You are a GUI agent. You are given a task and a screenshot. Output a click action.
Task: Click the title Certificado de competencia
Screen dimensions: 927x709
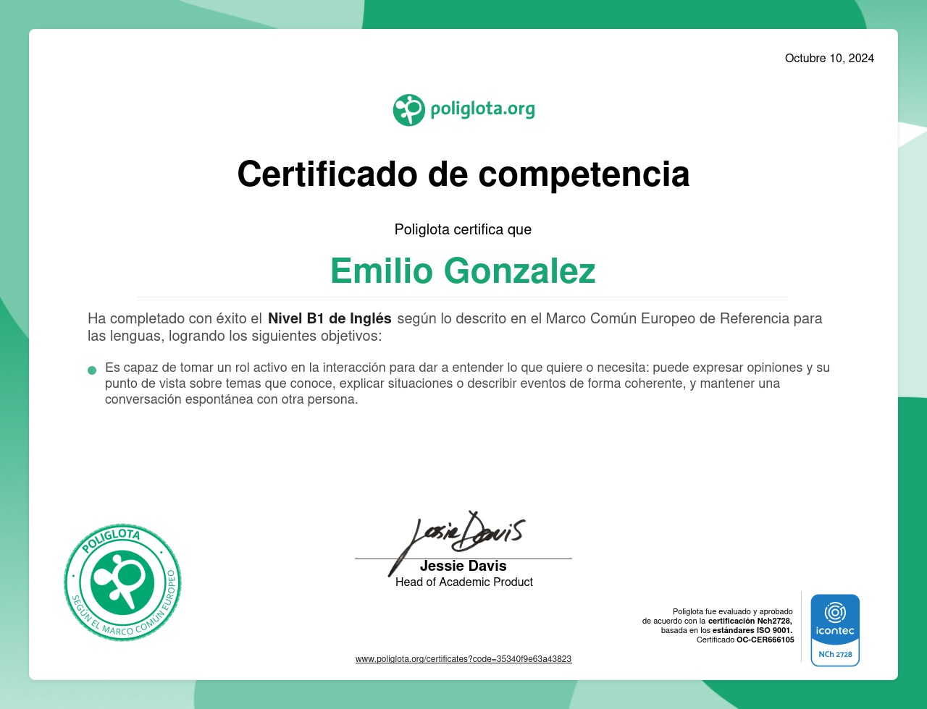[463, 174]
